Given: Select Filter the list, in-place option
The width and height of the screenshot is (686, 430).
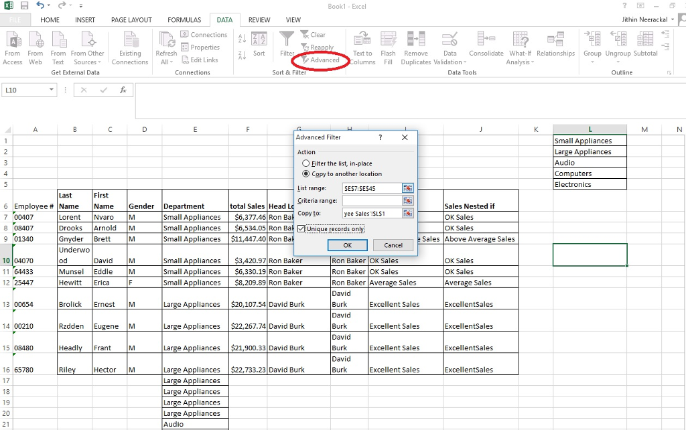Looking at the screenshot, I should pos(305,163).
